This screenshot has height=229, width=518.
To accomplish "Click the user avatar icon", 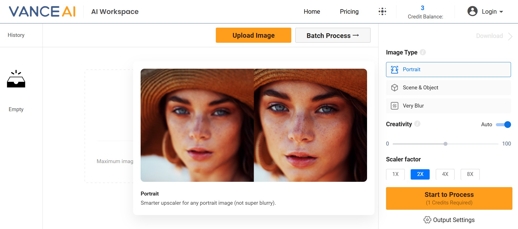I will pyautogui.click(x=472, y=11).
